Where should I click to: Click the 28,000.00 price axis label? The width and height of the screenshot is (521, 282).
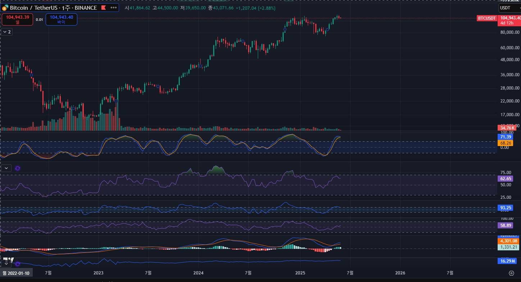coord(510,88)
